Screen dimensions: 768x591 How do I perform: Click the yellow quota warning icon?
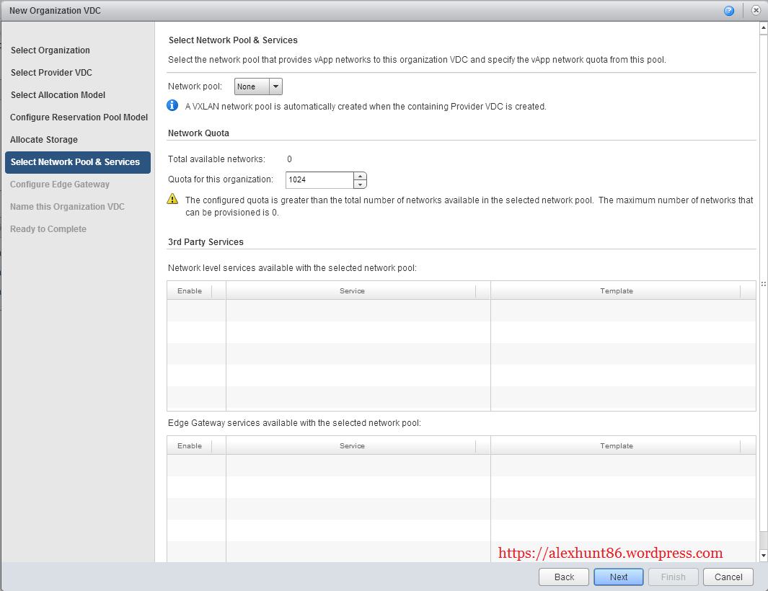(172, 200)
